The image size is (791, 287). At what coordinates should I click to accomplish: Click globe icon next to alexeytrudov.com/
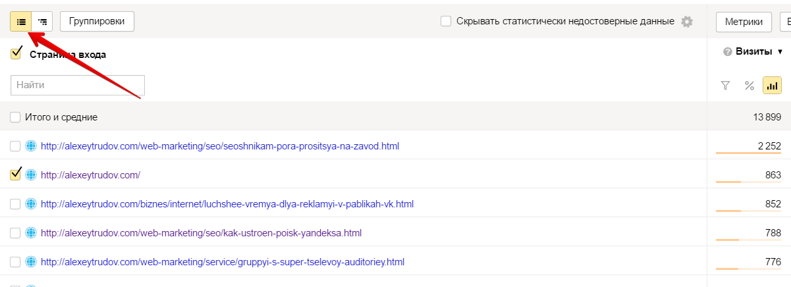(x=30, y=175)
